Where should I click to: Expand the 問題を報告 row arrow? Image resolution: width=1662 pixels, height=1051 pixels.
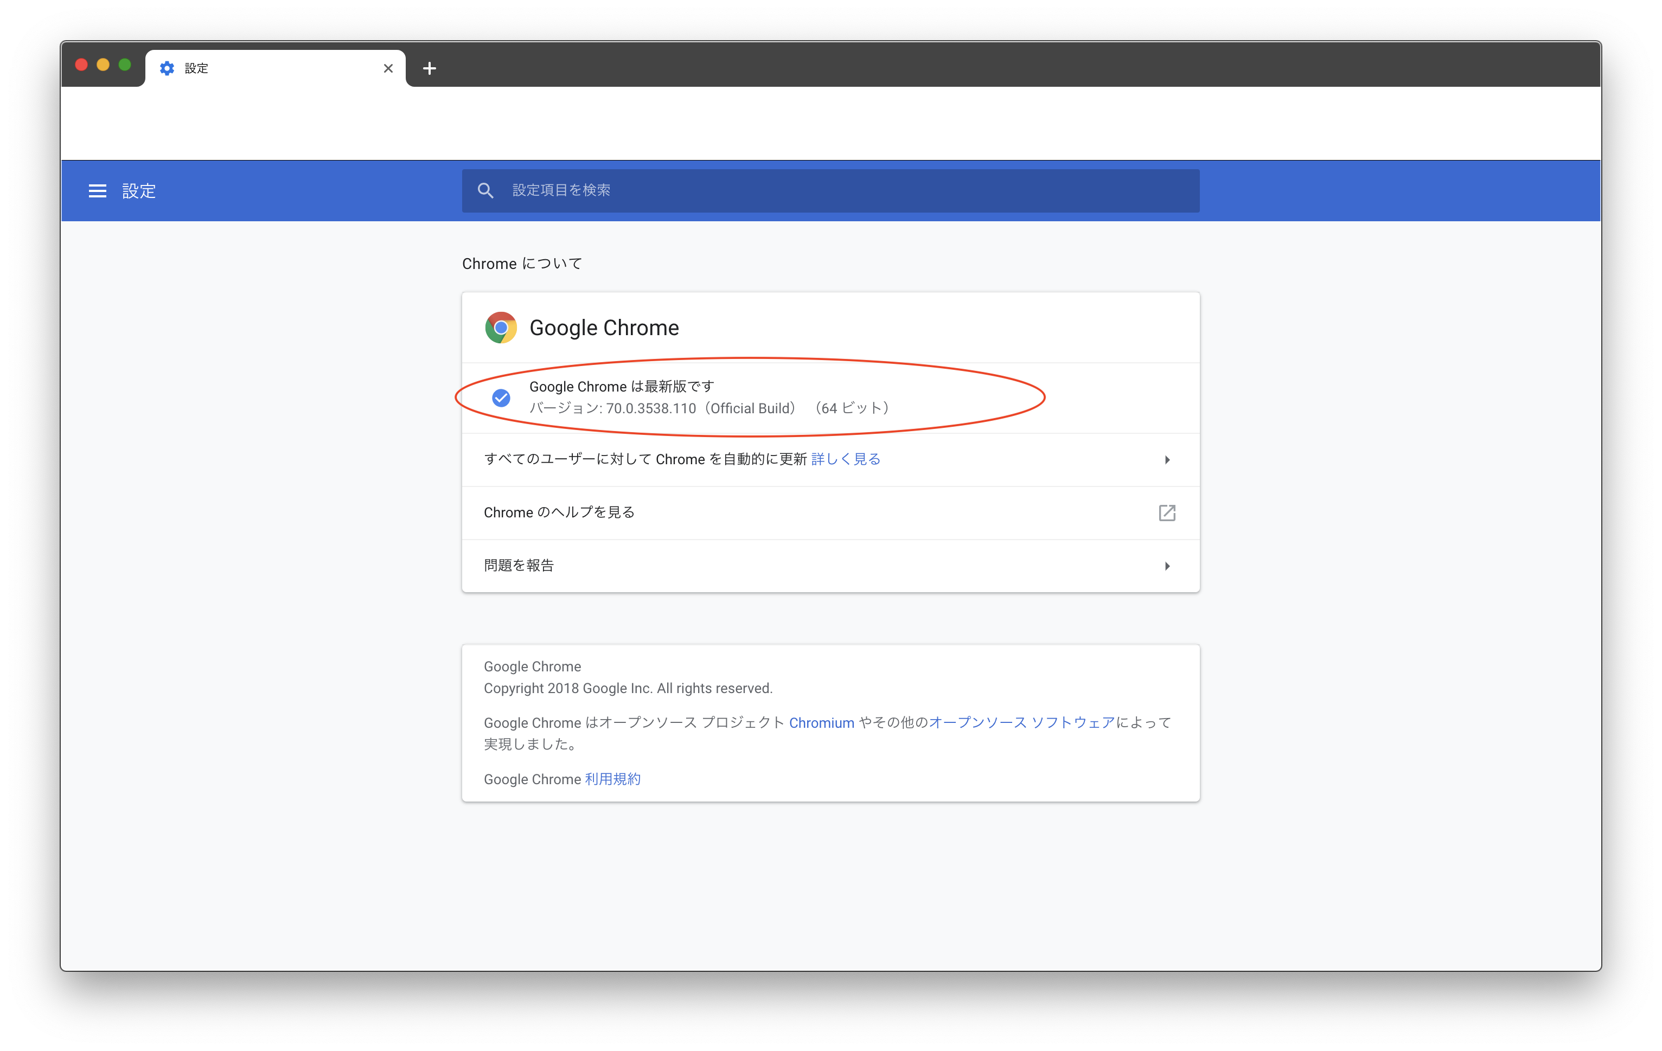pyautogui.click(x=1166, y=566)
